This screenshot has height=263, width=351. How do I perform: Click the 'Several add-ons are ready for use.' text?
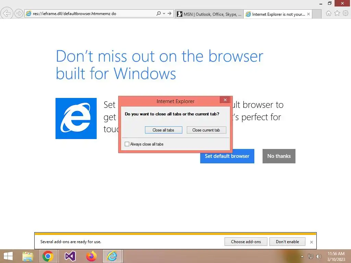click(71, 242)
